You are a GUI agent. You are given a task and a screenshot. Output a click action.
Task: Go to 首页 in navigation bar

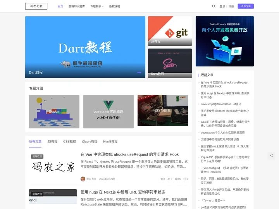coord(60,6)
